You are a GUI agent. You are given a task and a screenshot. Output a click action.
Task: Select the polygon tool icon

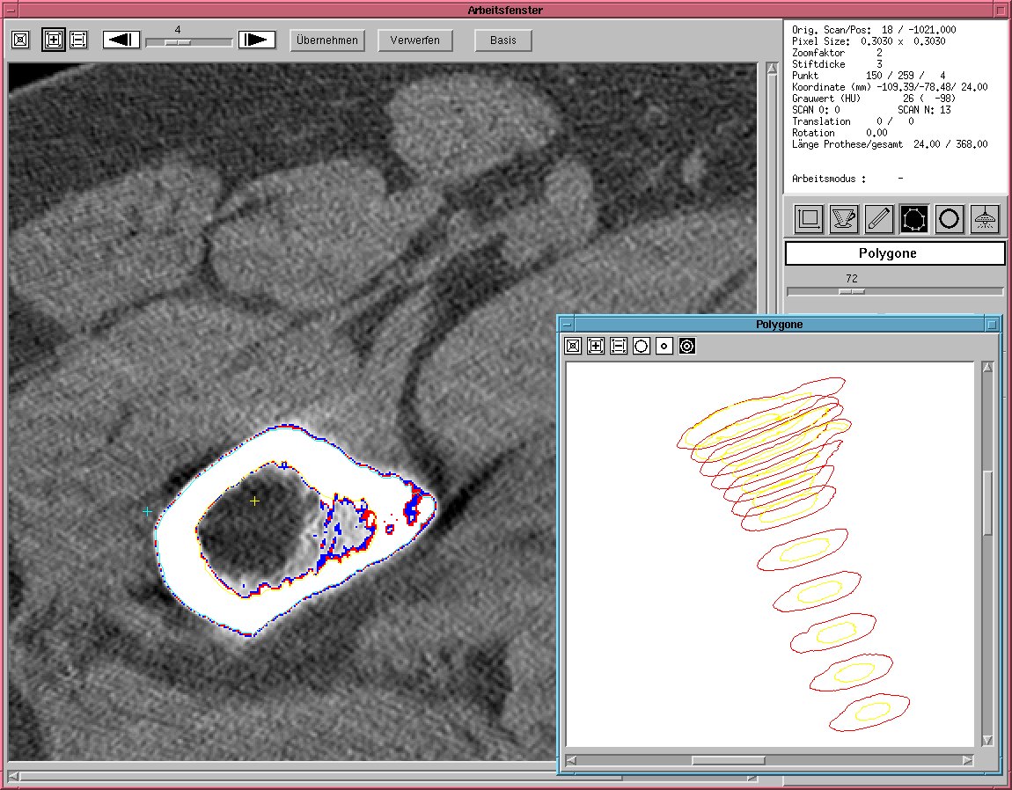[914, 219]
